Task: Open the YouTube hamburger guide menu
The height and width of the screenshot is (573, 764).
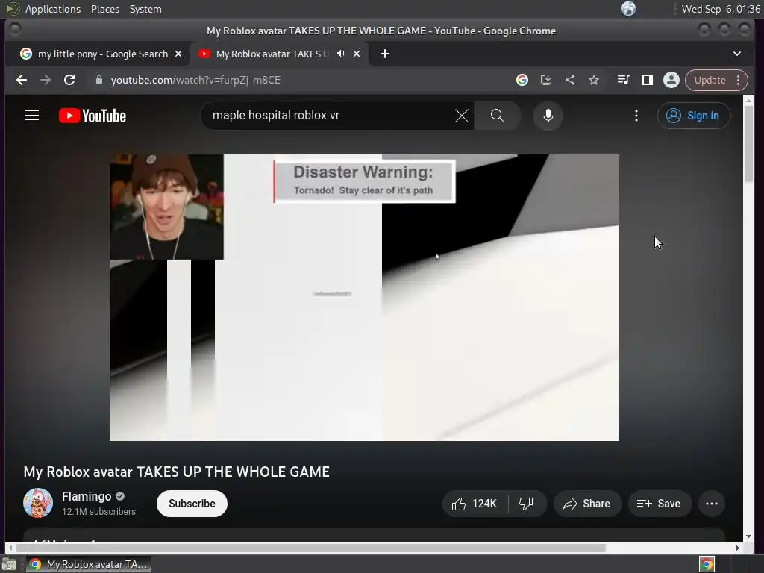Action: [32, 116]
